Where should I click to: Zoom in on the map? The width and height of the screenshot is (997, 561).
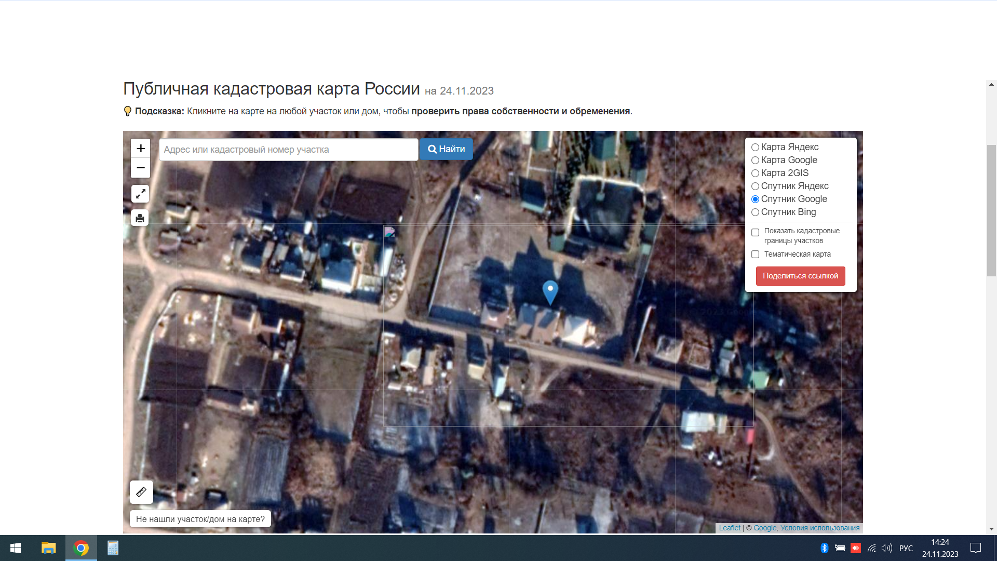point(140,149)
